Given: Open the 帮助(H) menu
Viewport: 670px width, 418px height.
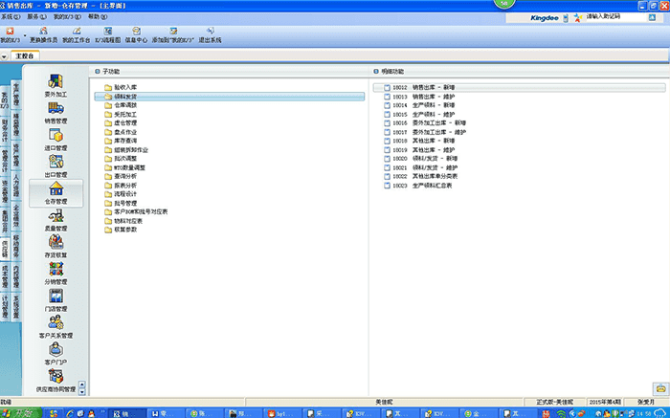Looking at the screenshot, I should point(97,17).
